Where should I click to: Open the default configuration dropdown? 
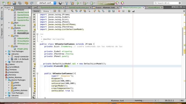click(x=47, y=3)
